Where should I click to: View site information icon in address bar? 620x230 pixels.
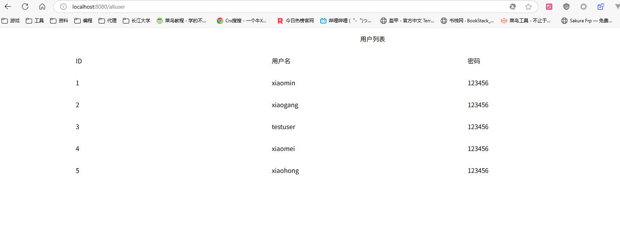(x=63, y=7)
